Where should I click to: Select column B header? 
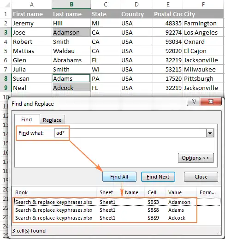[x=71, y=5]
